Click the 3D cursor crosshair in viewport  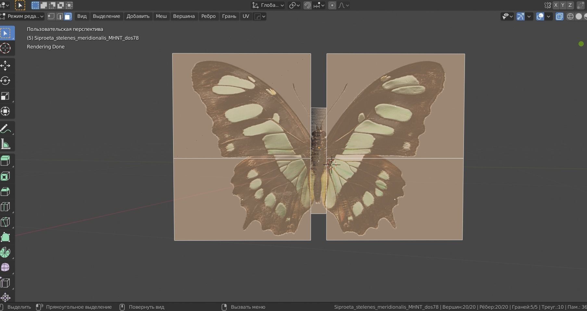(x=332, y=164)
